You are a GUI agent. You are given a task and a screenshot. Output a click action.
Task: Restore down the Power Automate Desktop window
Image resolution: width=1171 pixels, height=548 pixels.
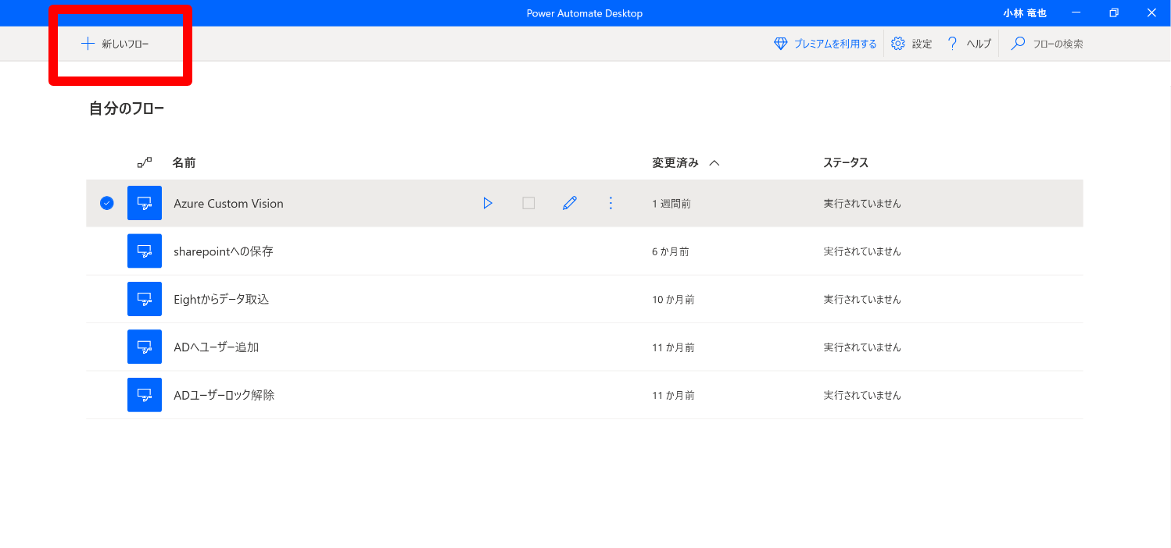pos(1114,12)
